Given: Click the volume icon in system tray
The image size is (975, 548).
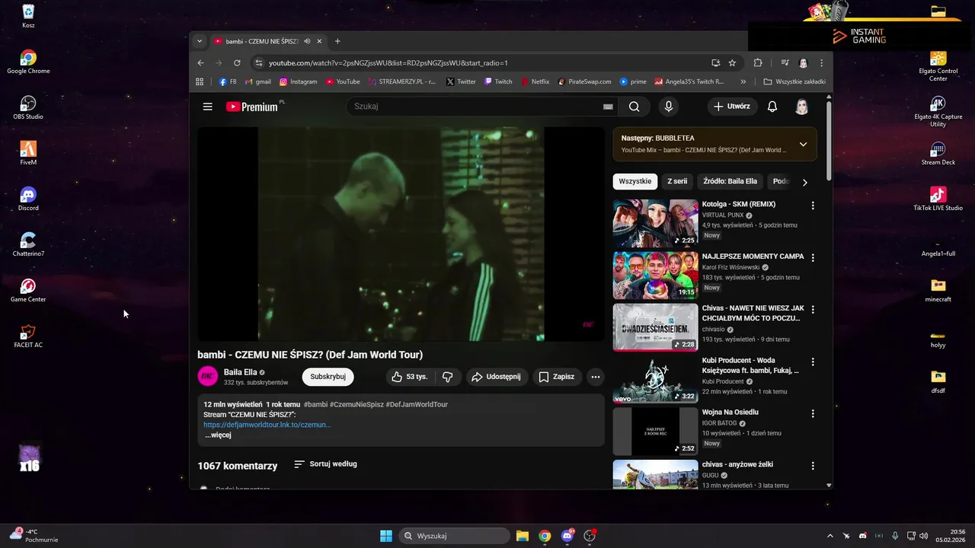Looking at the screenshot, I should click(923, 536).
